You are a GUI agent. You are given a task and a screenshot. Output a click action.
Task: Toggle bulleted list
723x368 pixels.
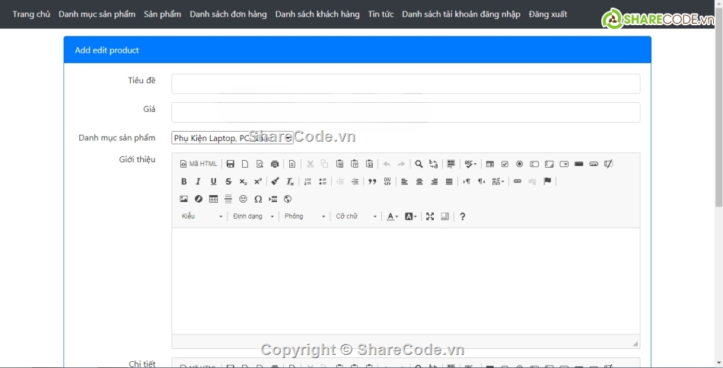point(323,181)
